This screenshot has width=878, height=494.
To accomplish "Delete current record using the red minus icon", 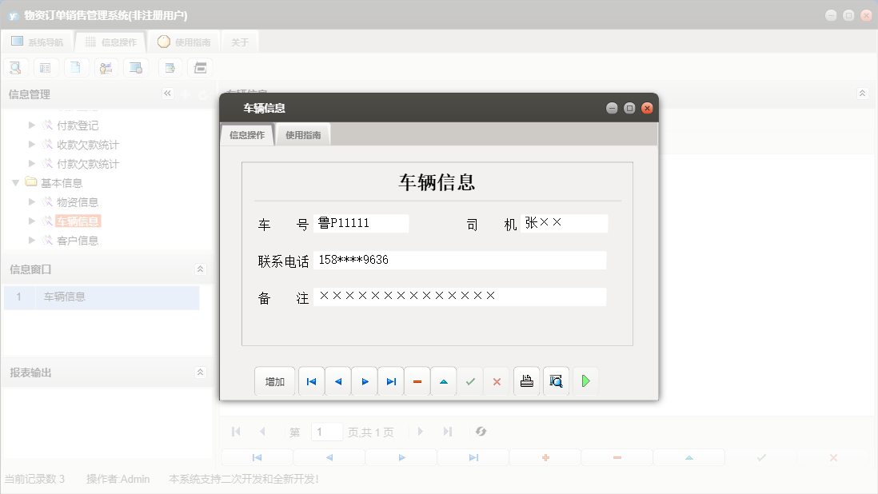I will (417, 381).
